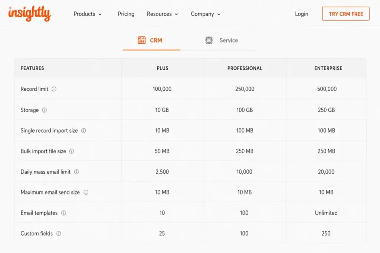Screen dimensions: 380x253
Task: Click the Enterprise 250 custom fields value
Action: (326, 233)
